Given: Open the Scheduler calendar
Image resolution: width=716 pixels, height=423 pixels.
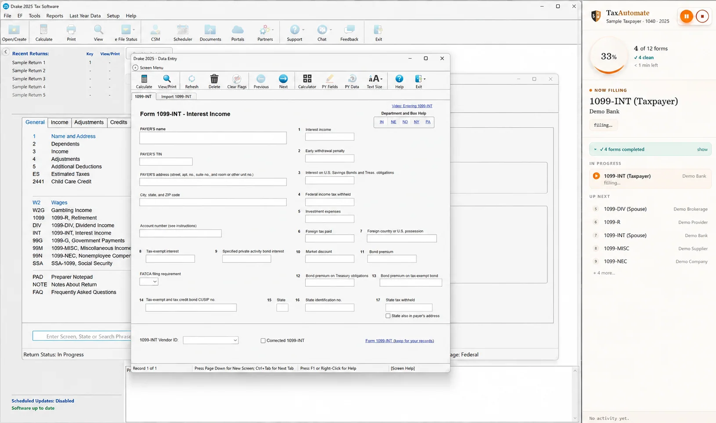Looking at the screenshot, I should (183, 33).
